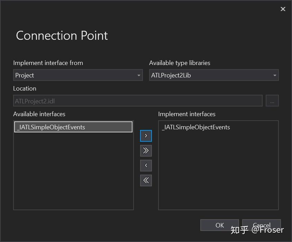The width and height of the screenshot is (292, 242).
Task: Expand the Available type libraries dropdown
Action: tap(275, 75)
